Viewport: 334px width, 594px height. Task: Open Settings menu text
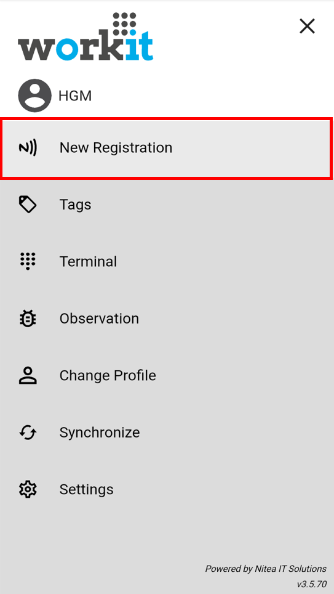[86, 489]
